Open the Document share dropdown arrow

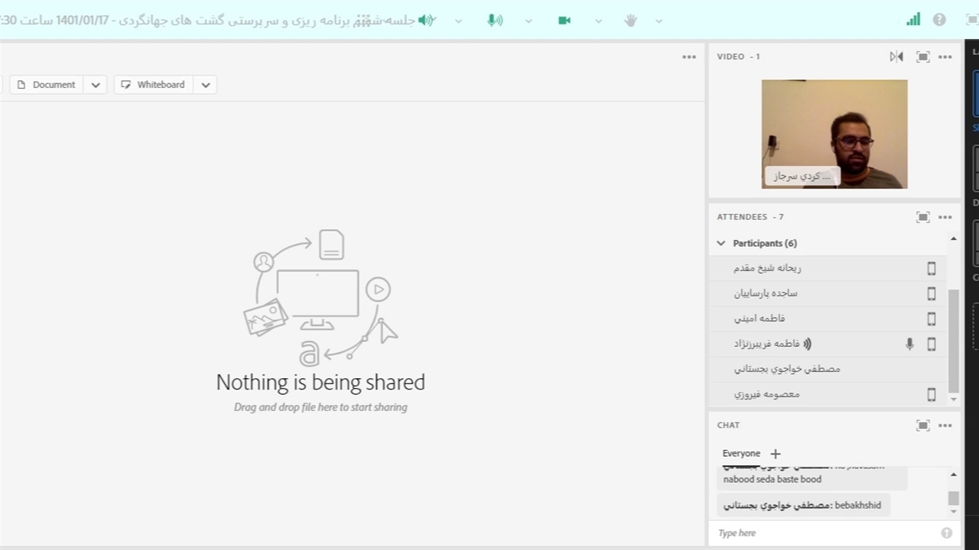click(x=96, y=85)
